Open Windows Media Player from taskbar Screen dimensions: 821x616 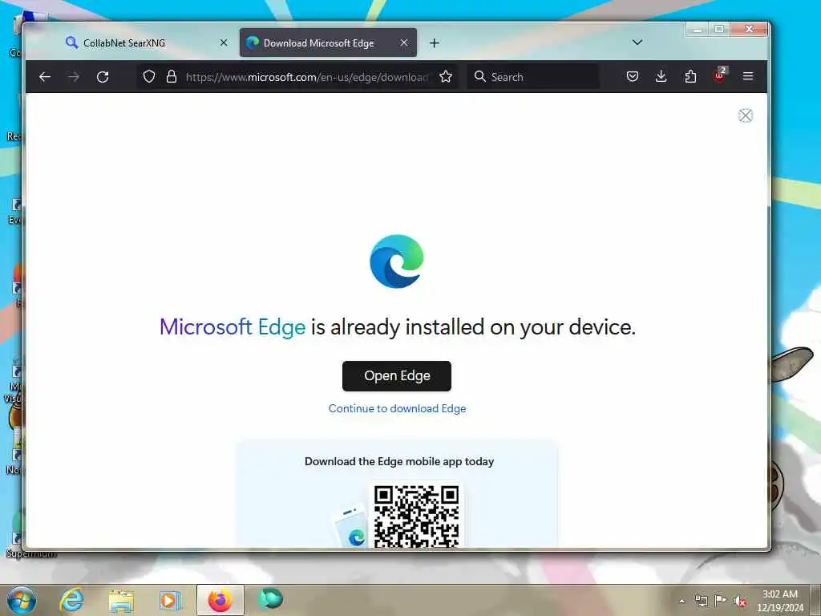(x=169, y=600)
